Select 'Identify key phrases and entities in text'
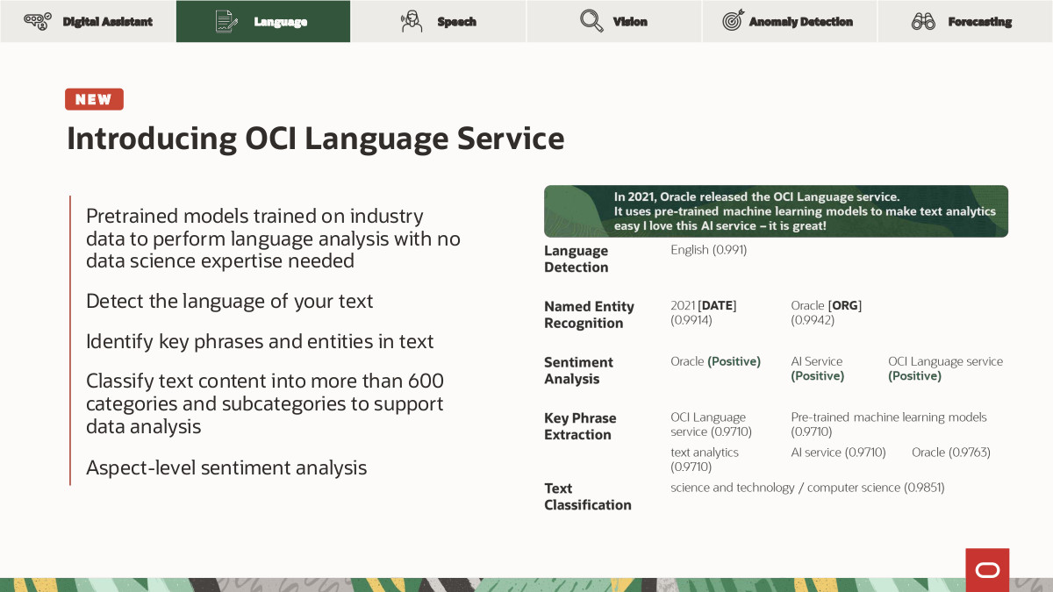The height and width of the screenshot is (592, 1053). (260, 341)
